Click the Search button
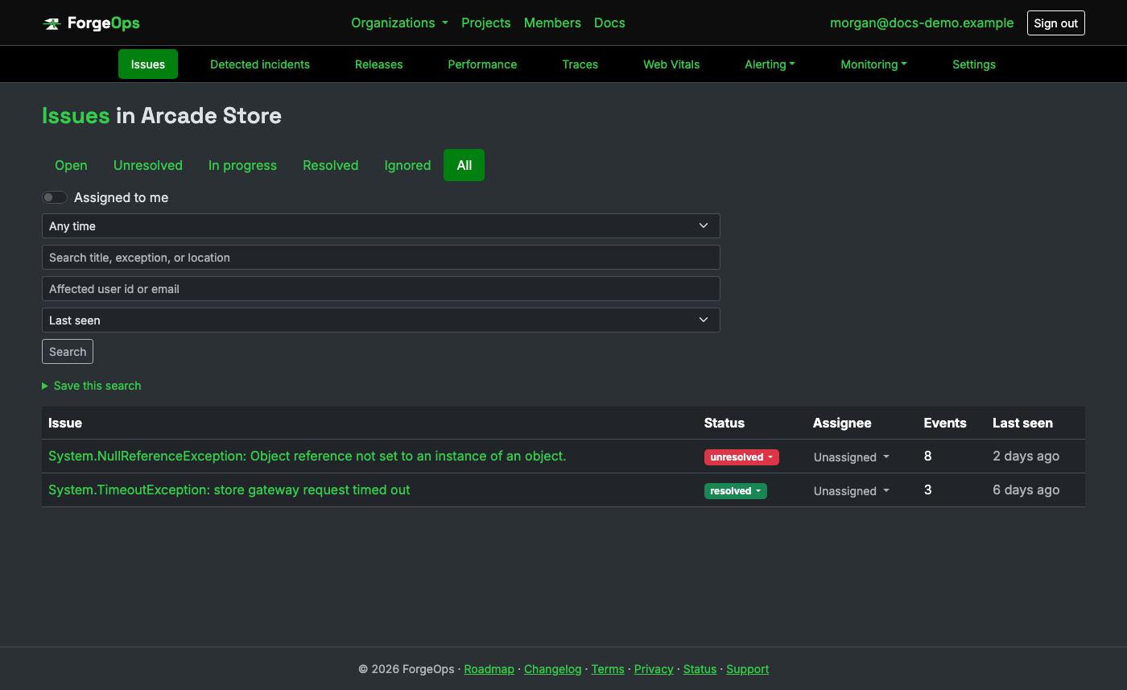Image resolution: width=1127 pixels, height=690 pixels. click(x=68, y=352)
